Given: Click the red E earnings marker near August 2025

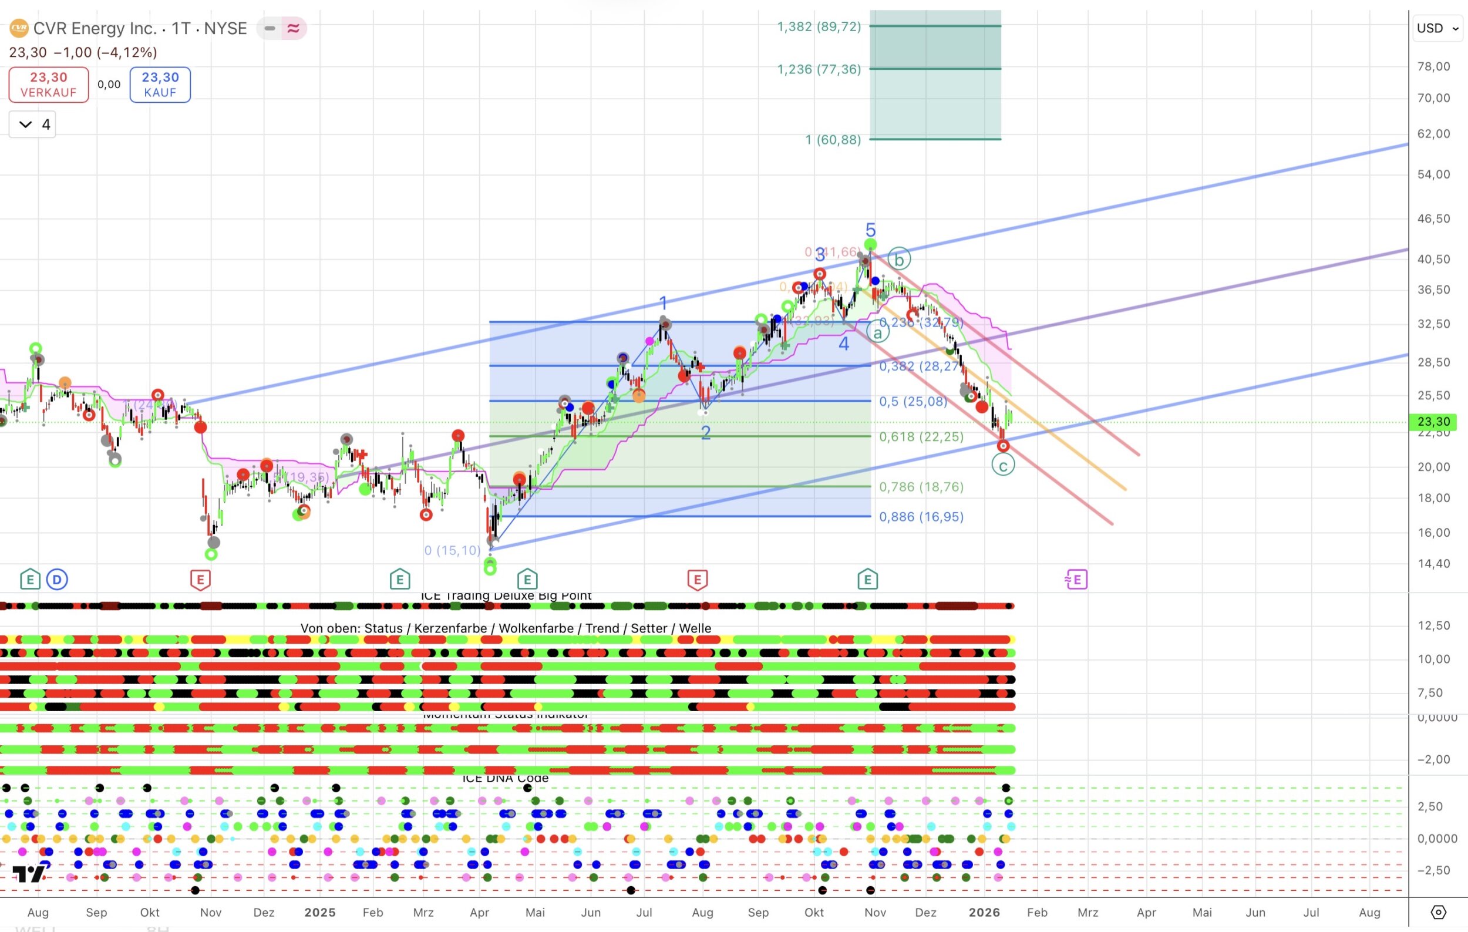Looking at the screenshot, I should tap(698, 580).
